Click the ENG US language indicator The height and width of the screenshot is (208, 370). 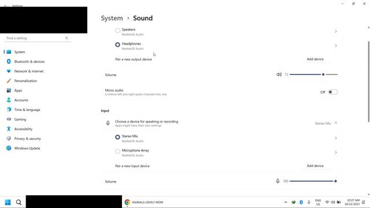318,202
